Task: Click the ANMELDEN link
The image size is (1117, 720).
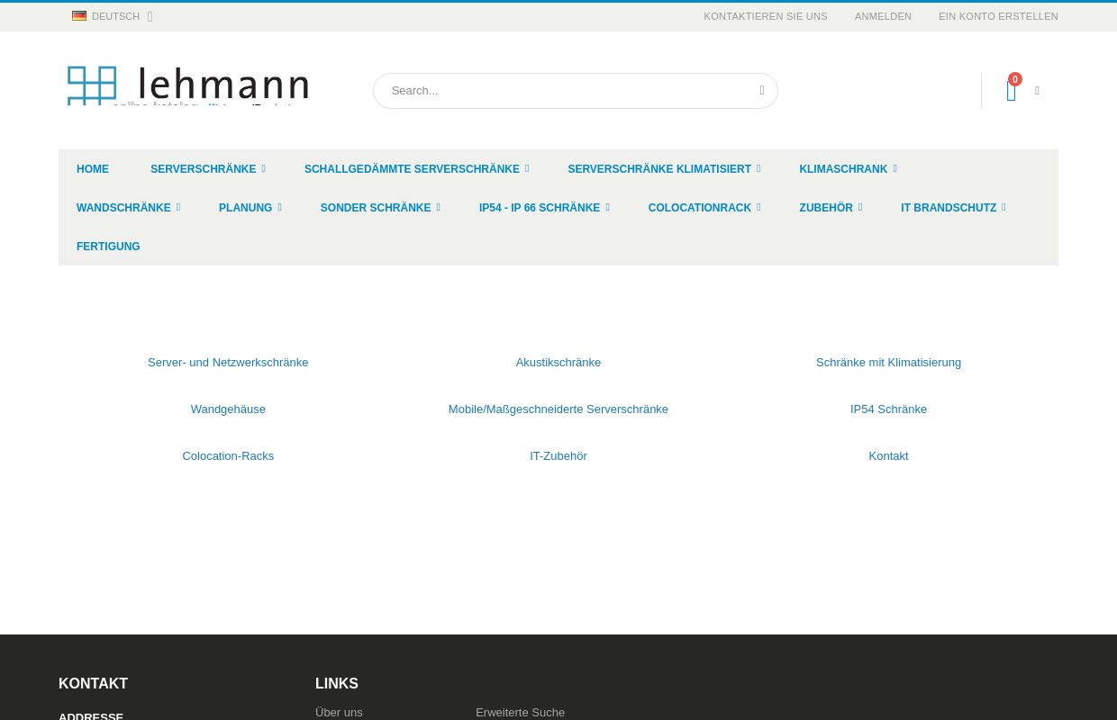Action: (883, 16)
